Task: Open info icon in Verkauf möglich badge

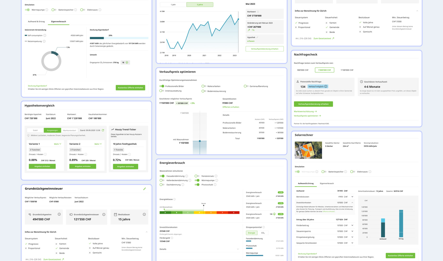Action: pyautogui.click(x=326, y=86)
